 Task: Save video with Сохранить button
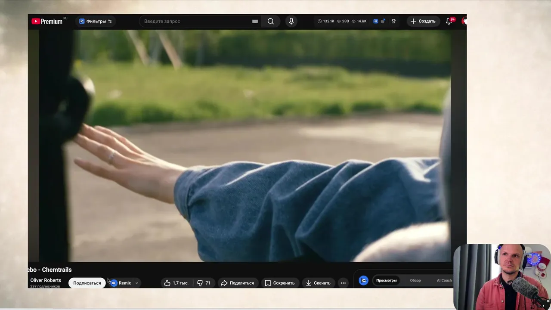tap(280, 283)
